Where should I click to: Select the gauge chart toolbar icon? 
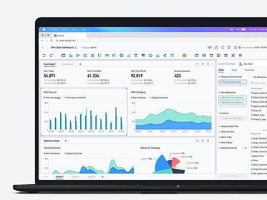click(114, 55)
